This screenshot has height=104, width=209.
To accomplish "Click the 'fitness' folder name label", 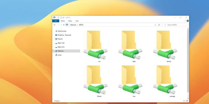I will tap(99, 96).
